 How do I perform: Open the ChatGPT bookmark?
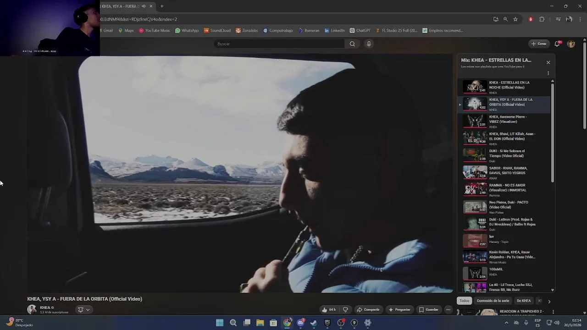[360, 31]
